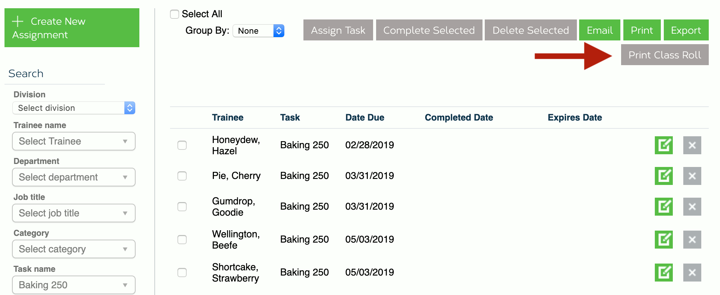The image size is (720, 295).
Task: Remove Pie, Cherry assignment using X icon
Action: point(692,176)
